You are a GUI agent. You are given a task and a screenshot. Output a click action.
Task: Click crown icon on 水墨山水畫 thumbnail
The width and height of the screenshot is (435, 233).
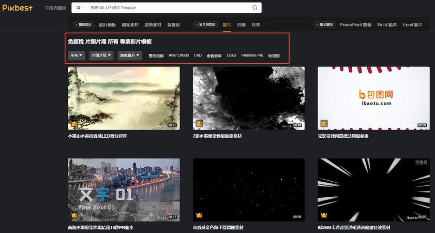(x=74, y=124)
